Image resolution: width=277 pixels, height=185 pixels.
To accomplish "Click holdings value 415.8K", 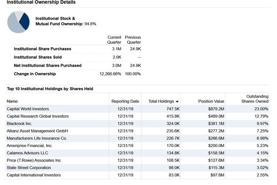I will pos(173,116).
